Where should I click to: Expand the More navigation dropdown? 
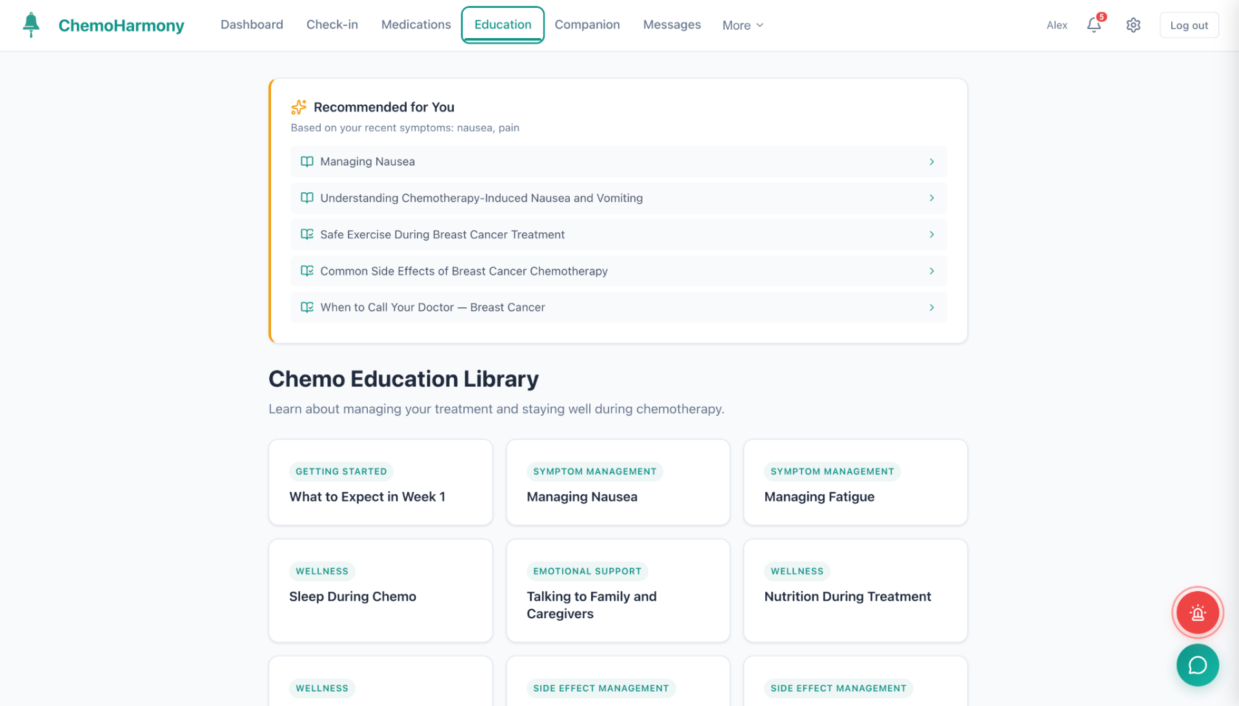pyautogui.click(x=743, y=25)
